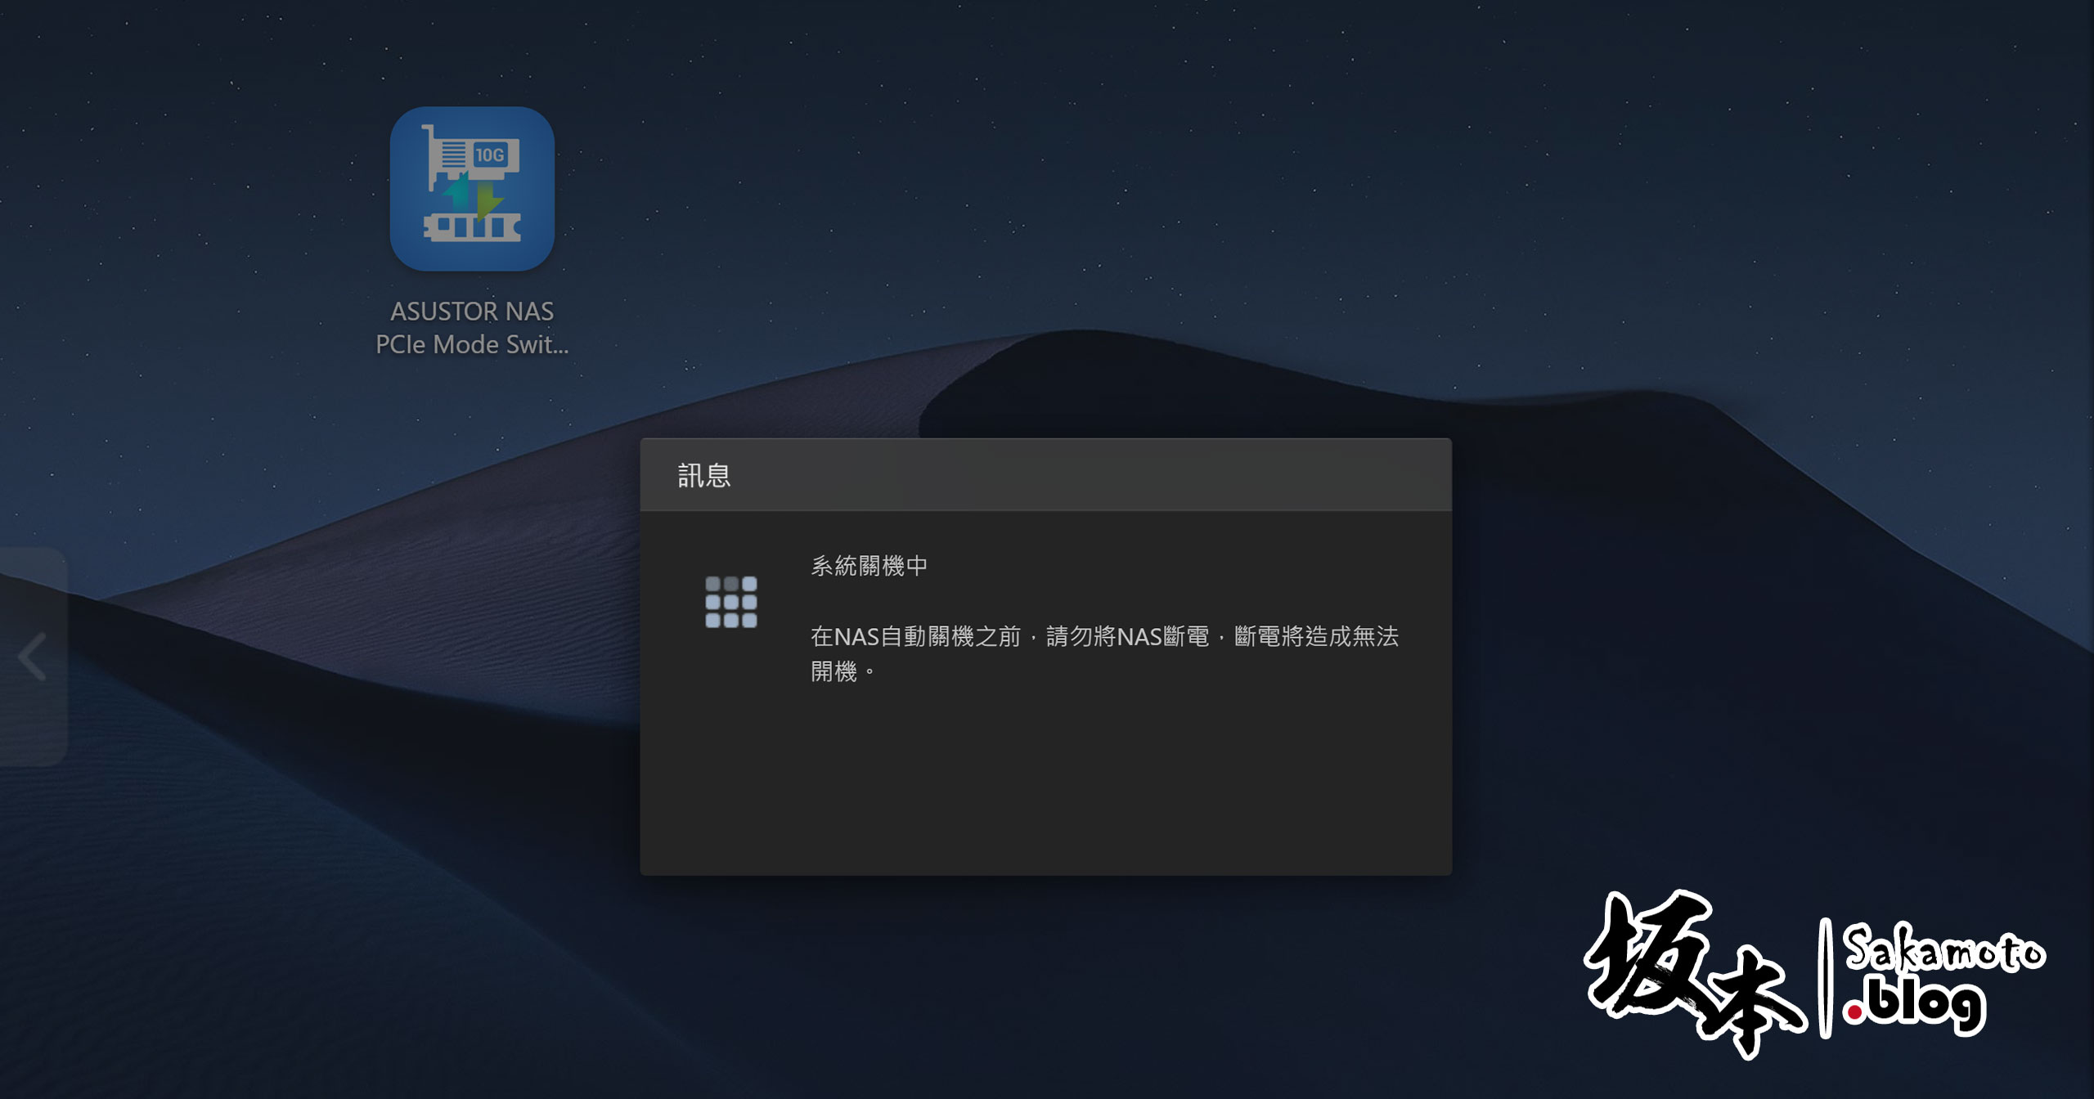Click the ASUSTOR NAS PCIe Mode Swit... label

pos(472,328)
